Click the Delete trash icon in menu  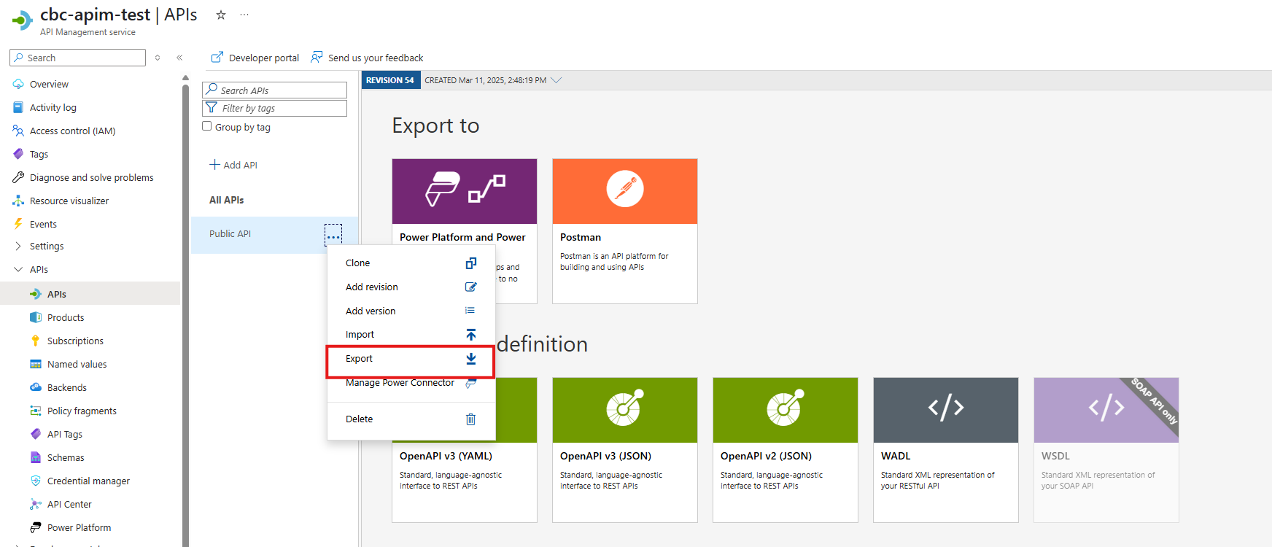pyautogui.click(x=470, y=419)
